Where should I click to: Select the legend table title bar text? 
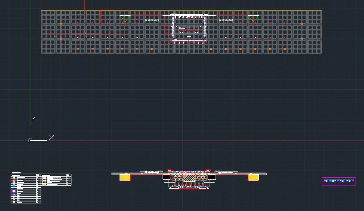16,173
